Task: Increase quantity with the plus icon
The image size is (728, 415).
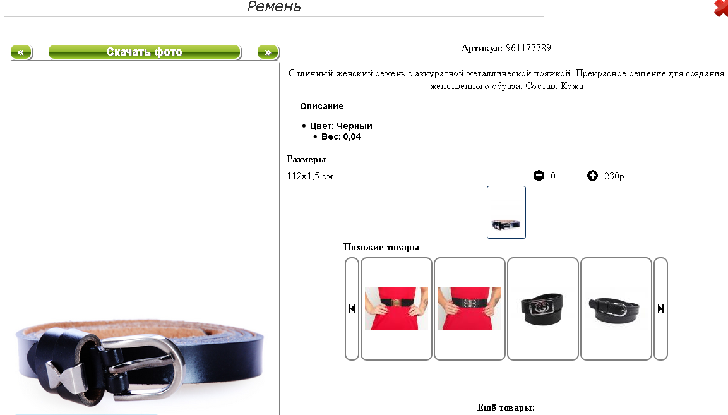Action: point(592,176)
